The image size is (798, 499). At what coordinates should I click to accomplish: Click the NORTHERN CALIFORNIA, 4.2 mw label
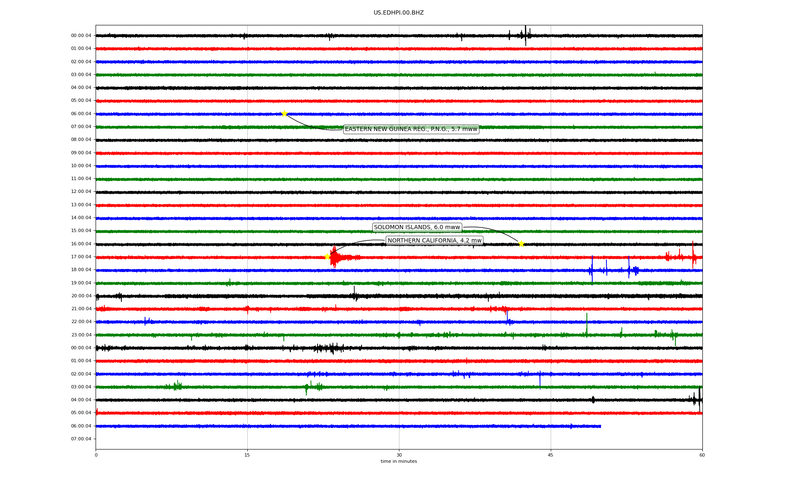point(434,241)
